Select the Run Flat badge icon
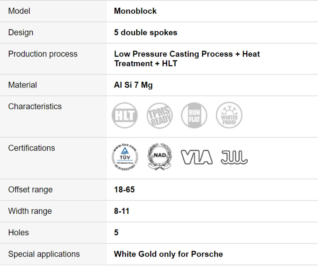 coord(194,115)
